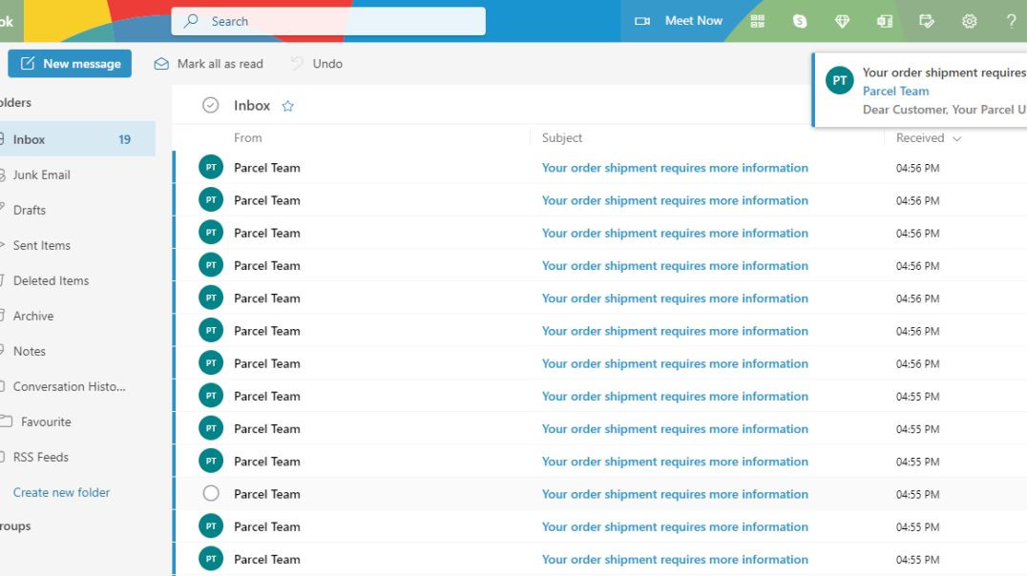Image resolution: width=1027 pixels, height=576 pixels.
Task: Click Create new folder
Action: (61, 492)
